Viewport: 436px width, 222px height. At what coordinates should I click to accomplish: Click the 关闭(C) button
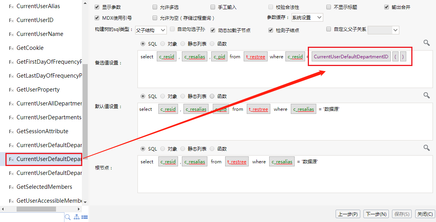(425, 214)
